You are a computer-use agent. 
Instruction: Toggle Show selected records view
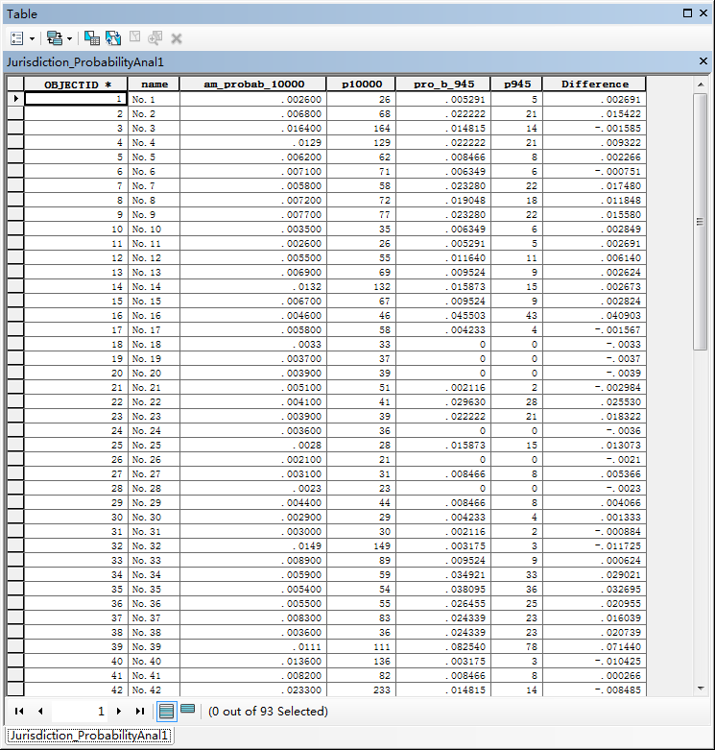click(188, 711)
